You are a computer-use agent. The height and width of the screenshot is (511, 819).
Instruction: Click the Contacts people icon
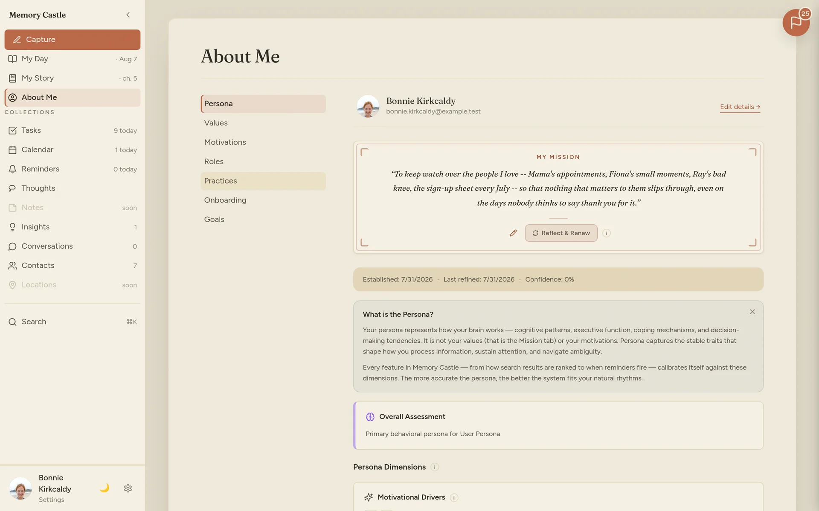(12, 266)
